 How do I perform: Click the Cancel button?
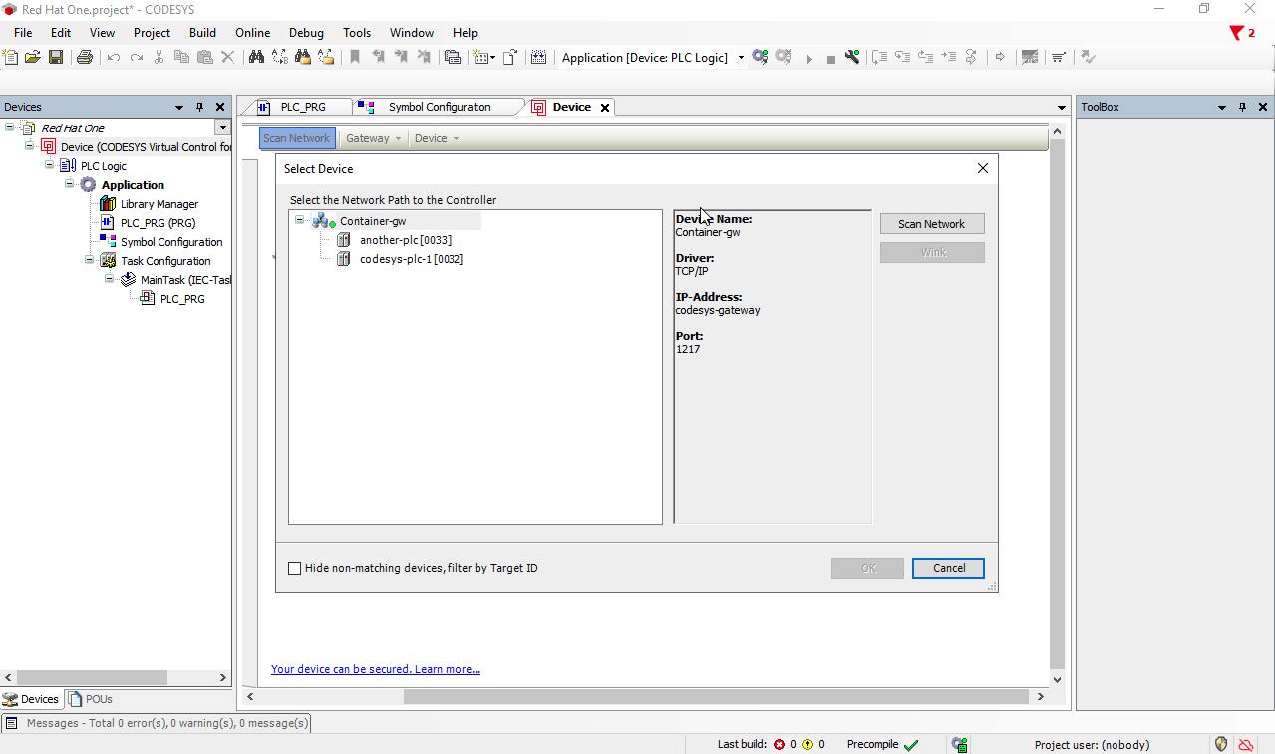[948, 568]
